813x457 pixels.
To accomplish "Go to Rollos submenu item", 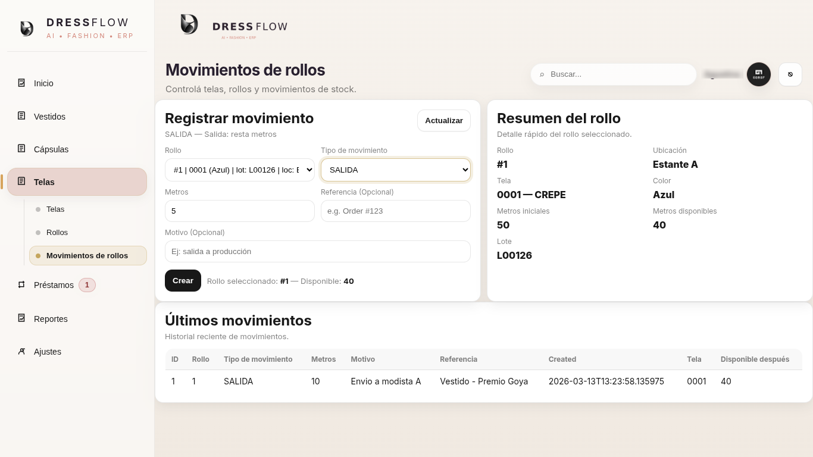I will tap(57, 233).
